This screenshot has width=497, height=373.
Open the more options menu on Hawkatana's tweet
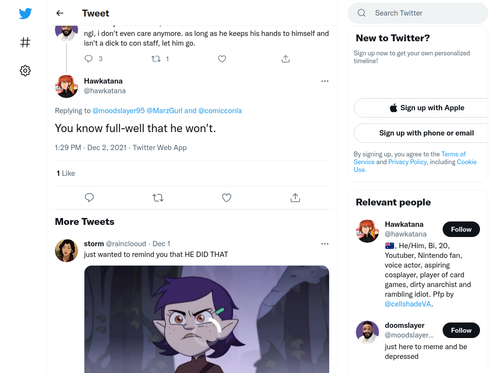[x=325, y=81]
